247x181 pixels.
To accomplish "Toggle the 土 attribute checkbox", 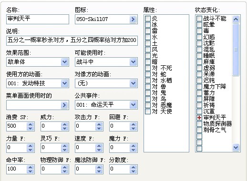I will (x=148, y=43).
